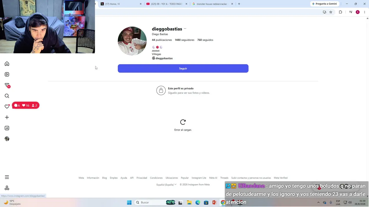
Task: Open the Español (España) language dropdown
Action: click(x=166, y=185)
